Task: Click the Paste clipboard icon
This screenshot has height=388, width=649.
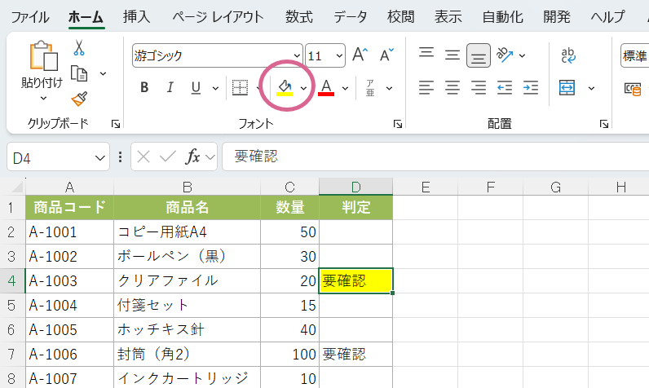Action: 43,55
